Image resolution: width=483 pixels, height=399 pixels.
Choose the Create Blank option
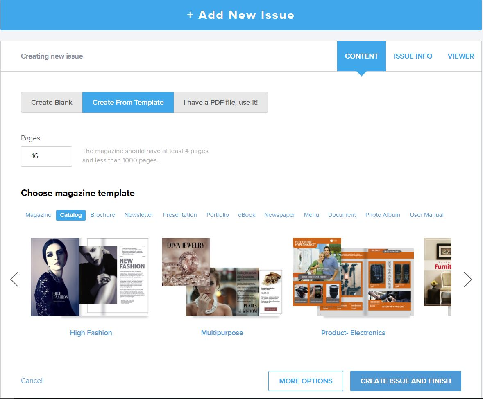click(52, 102)
